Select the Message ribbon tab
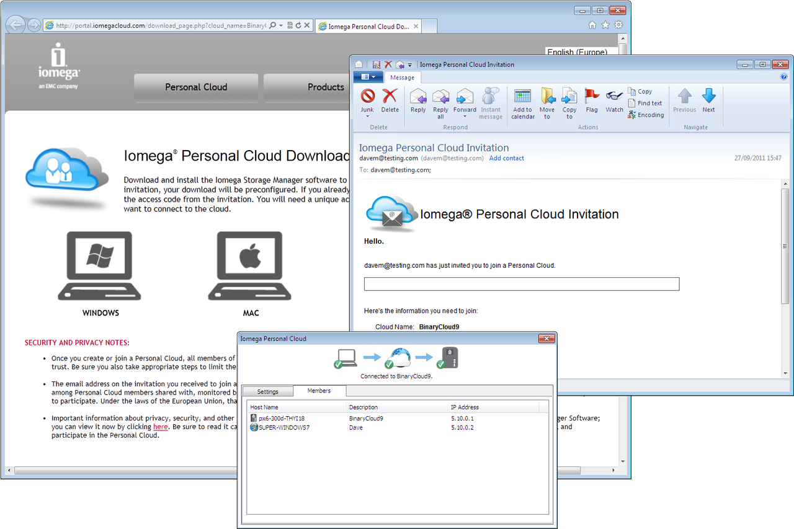794x529 pixels. 402,78
